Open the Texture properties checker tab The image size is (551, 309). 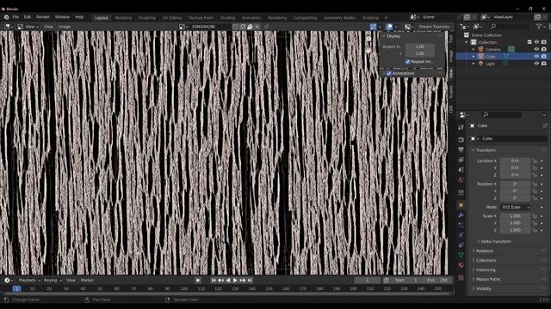(x=461, y=277)
